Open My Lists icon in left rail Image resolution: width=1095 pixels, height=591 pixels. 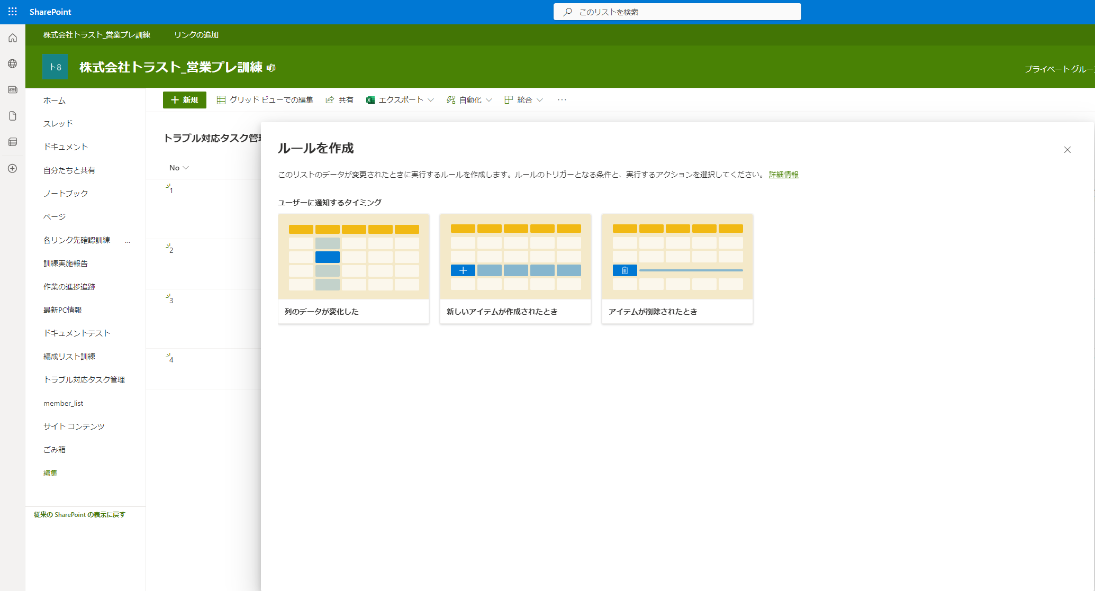pyautogui.click(x=13, y=142)
